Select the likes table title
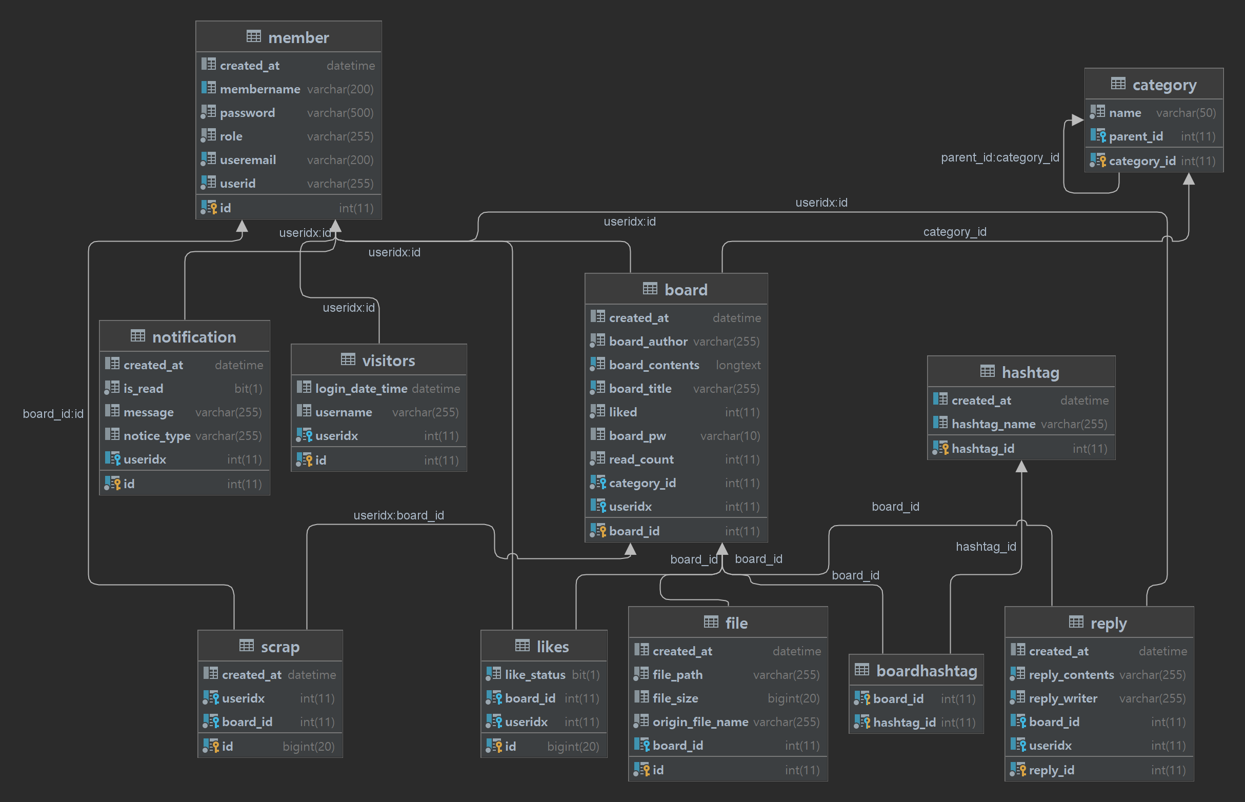Image resolution: width=1245 pixels, height=802 pixels. pyautogui.click(x=552, y=646)
